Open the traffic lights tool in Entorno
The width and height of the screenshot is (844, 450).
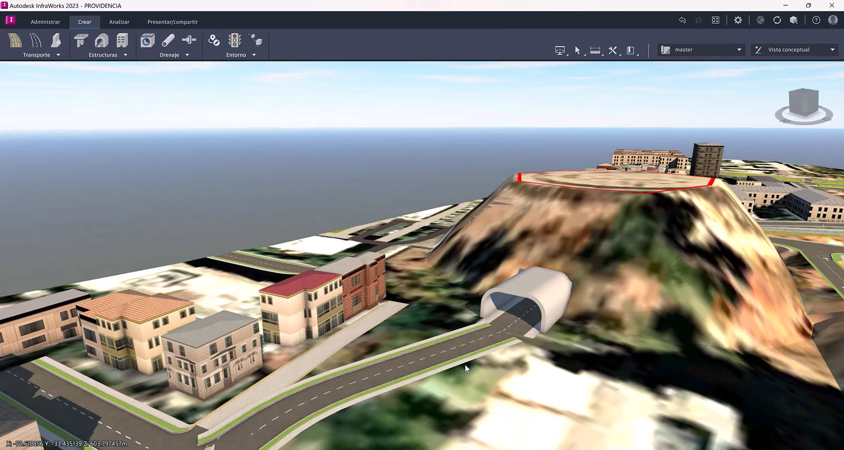click(x=235, y=41)
